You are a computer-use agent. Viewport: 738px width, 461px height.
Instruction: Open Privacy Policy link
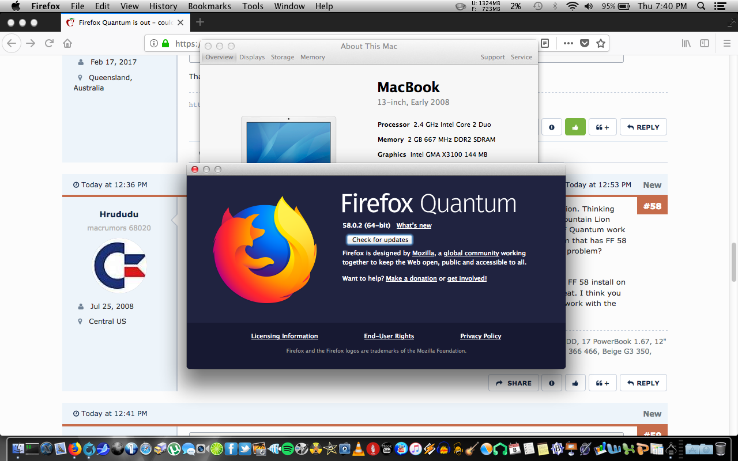click(480, 336)
